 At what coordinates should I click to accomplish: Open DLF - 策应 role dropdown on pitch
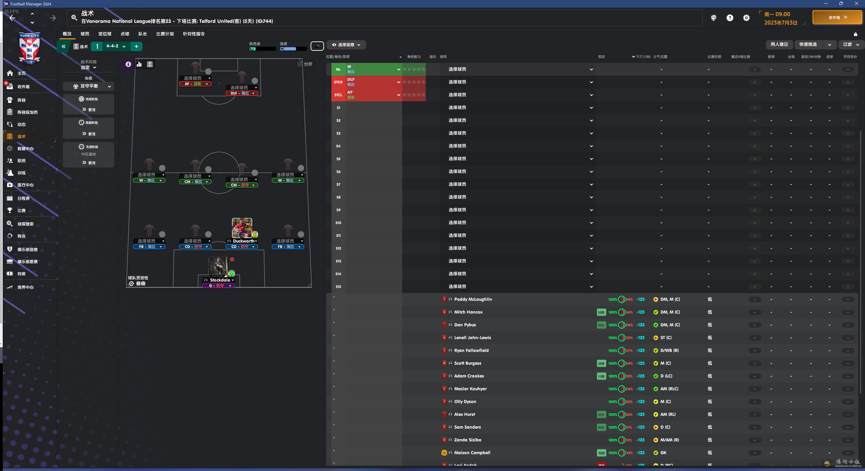pyautogui.click(x=242, y=94)
